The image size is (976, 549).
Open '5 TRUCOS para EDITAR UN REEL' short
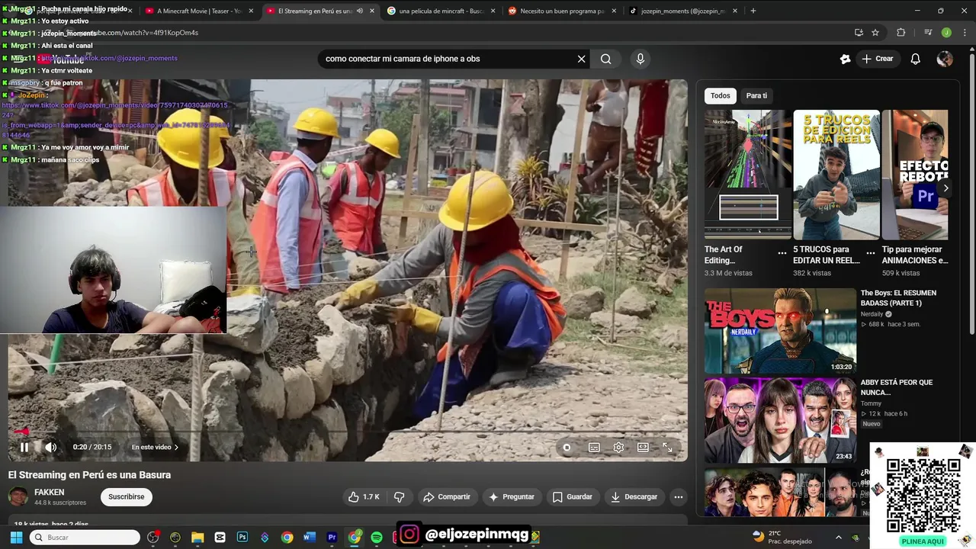tap(836, 175)
